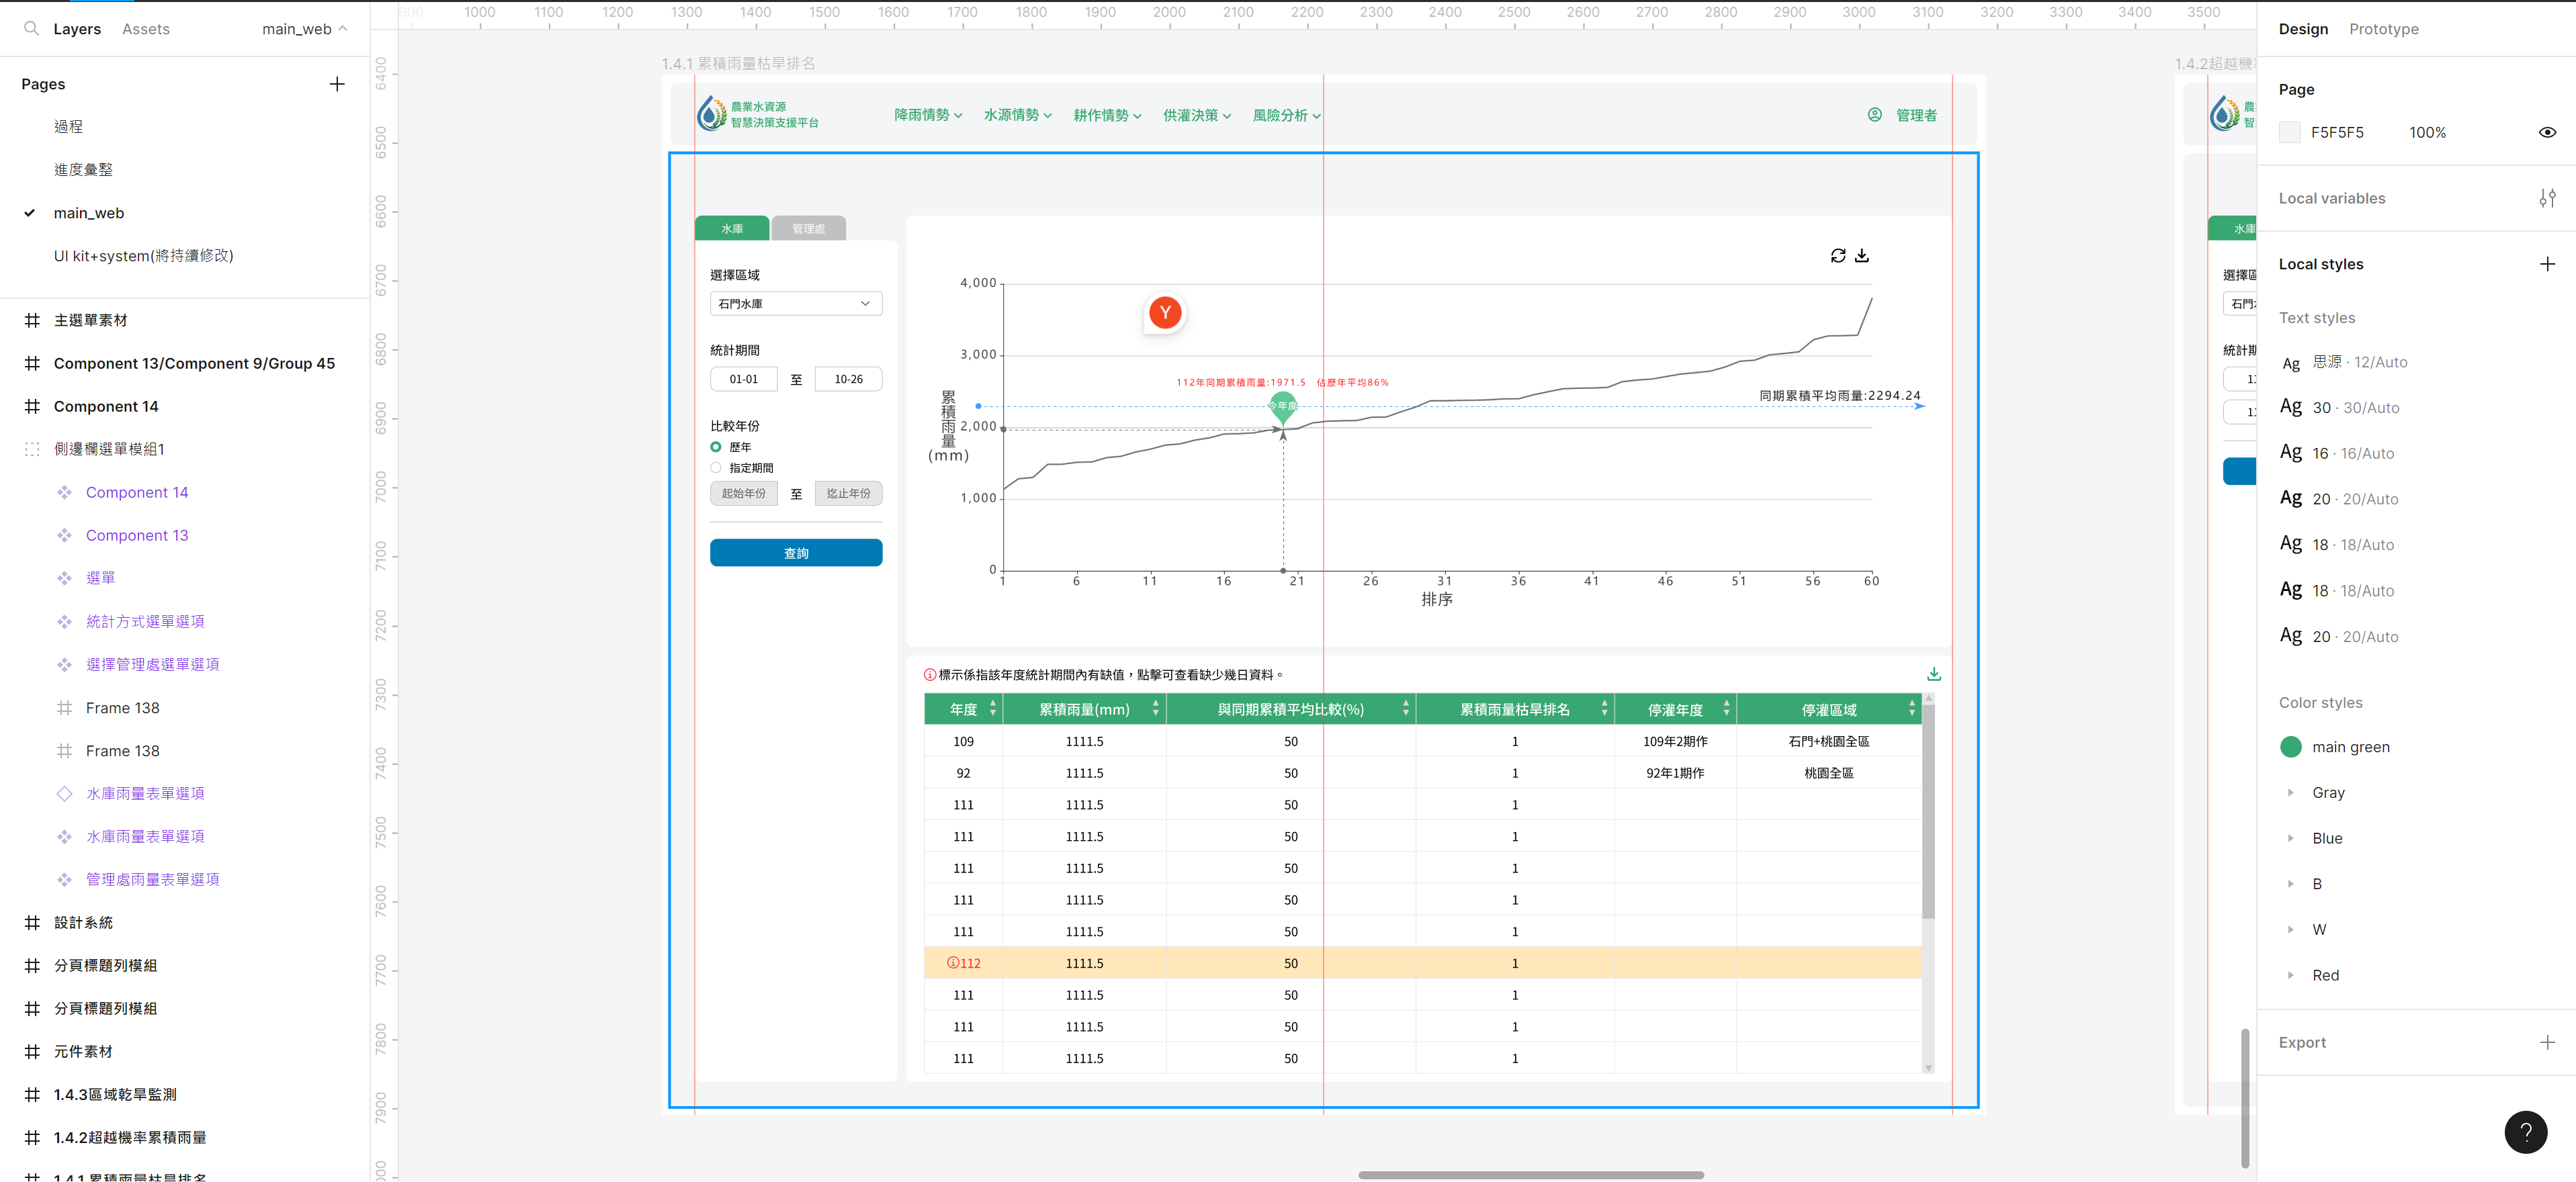The height and width of the screenshot is (1182, 2576).
Task: Click the 今年度 green marker on chart
Action: [1283, 407]
